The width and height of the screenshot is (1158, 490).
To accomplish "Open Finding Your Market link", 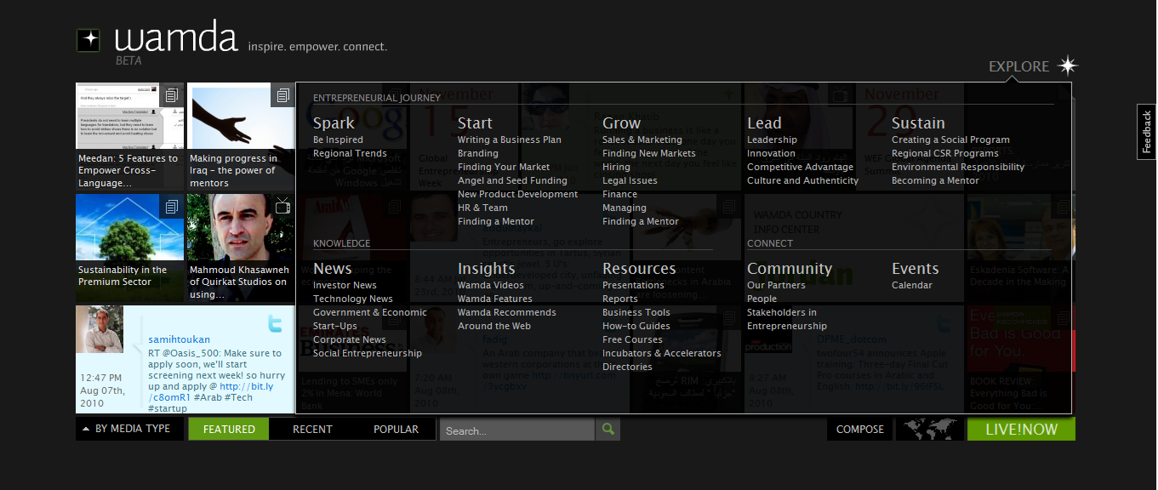I will [x=504, y=167].
